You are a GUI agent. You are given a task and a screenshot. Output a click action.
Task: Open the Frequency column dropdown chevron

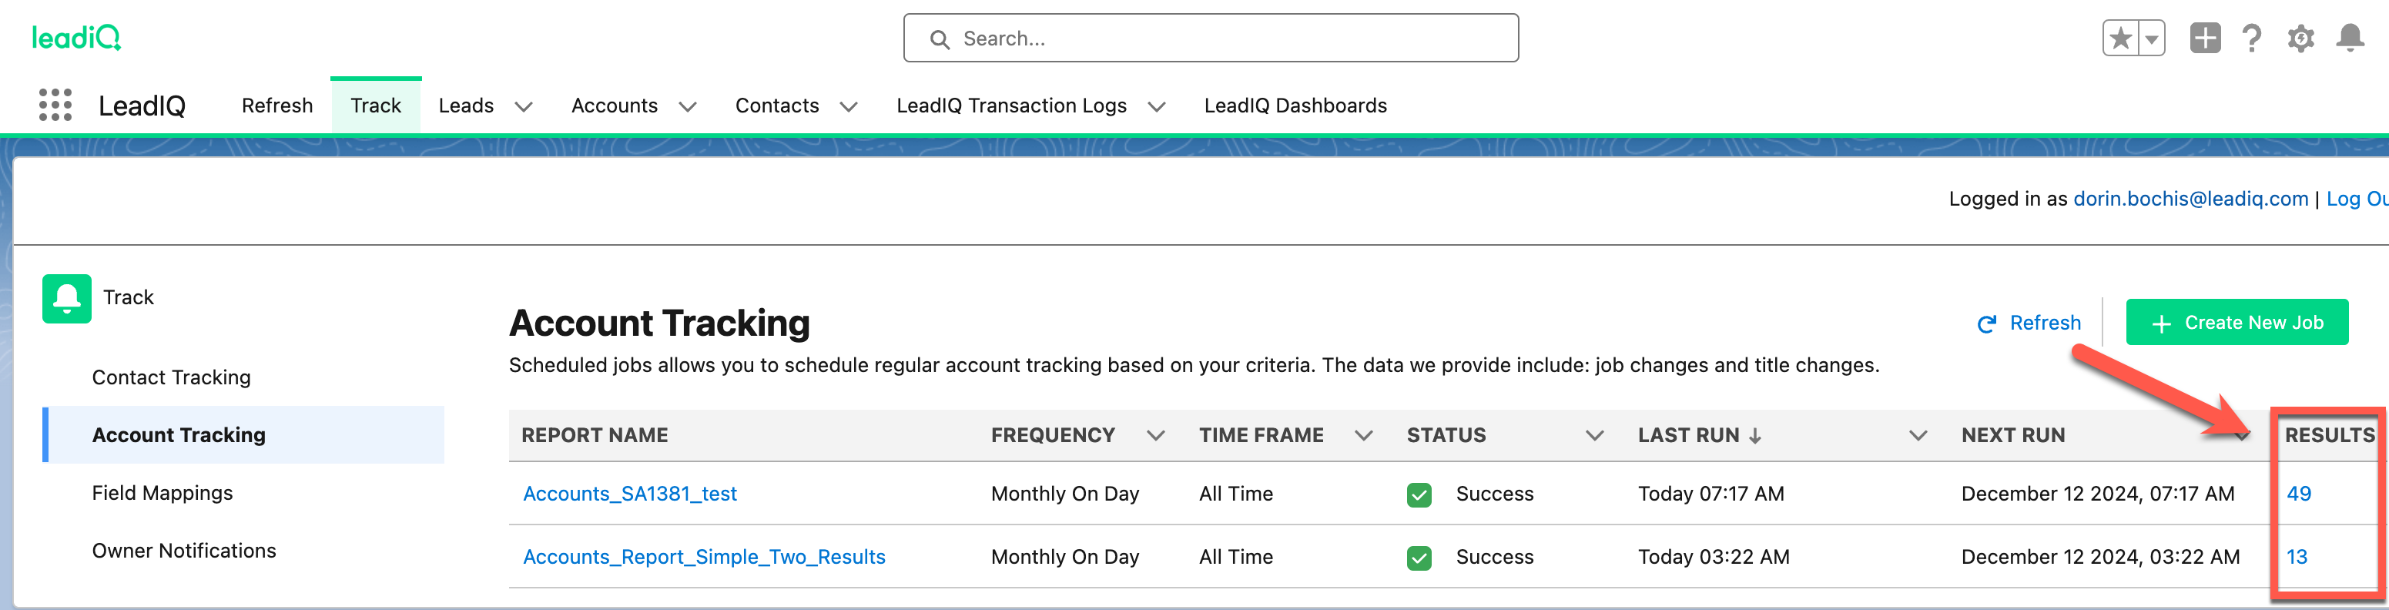1154,436
